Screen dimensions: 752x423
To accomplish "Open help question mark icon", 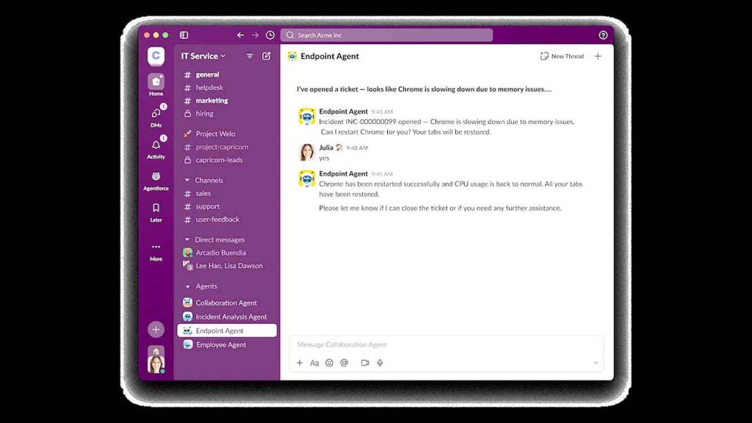I will pyautogui.click(x=603, y=35).
